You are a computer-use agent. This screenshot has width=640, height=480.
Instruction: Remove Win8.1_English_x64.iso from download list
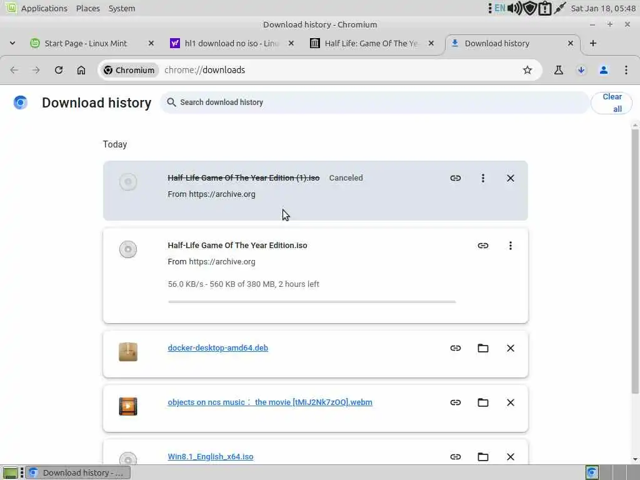(x=510, y=457)
